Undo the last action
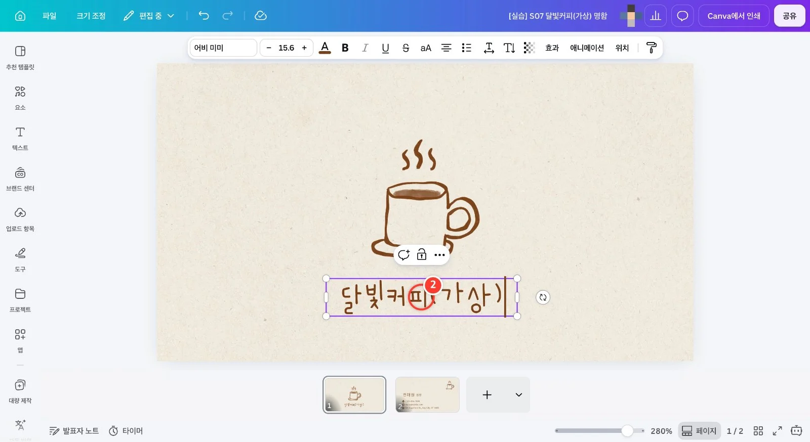This screenshot has height=442, width=810. click(x=204, y=16)
